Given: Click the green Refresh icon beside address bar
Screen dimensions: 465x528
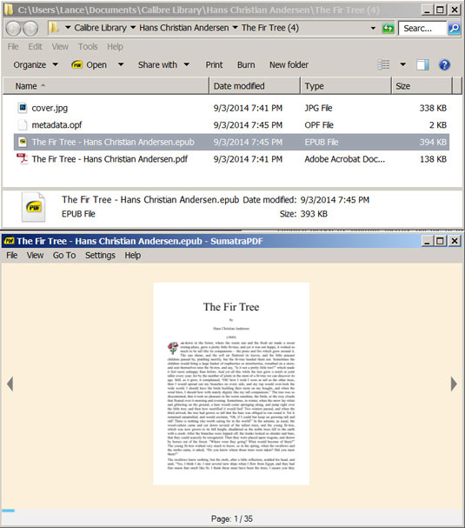Looking at the screenshot, I should point(388,29).
